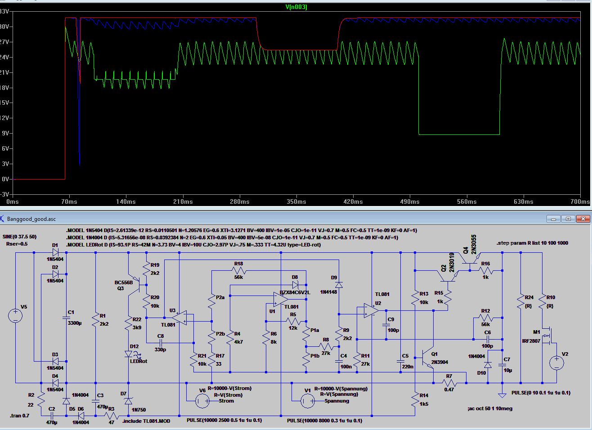Click the 9V voltage axis label
This screenshot has width=592, height=430.
tap(5, 133)
